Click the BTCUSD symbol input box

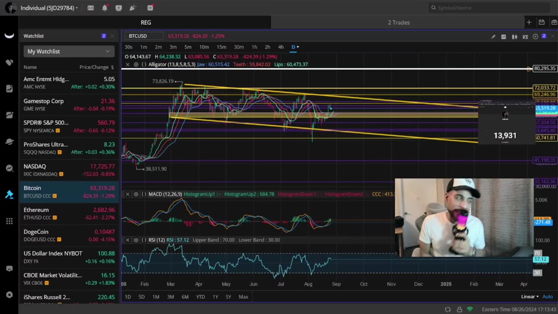[144, 36]
